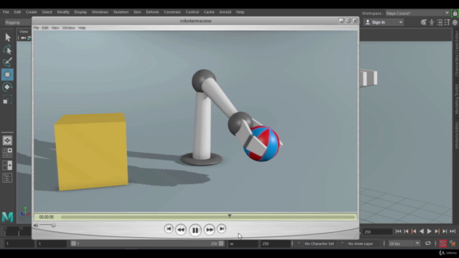Image resolution: width=459 pixels, height=258 pixels.
Task: Expand the No Character Set dropdown arrow
Action: (298, 244)
